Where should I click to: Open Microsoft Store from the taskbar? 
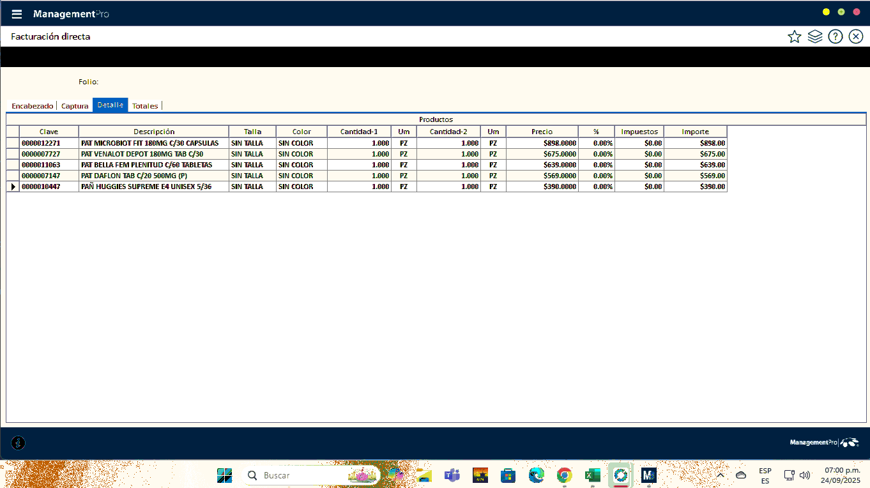[x=508, y=475]
